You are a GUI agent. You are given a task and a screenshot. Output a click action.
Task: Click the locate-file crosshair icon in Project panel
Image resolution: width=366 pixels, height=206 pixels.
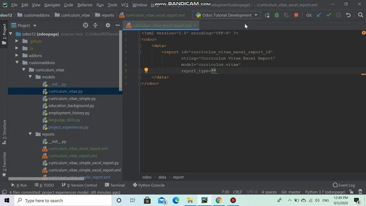coord(85,25)
